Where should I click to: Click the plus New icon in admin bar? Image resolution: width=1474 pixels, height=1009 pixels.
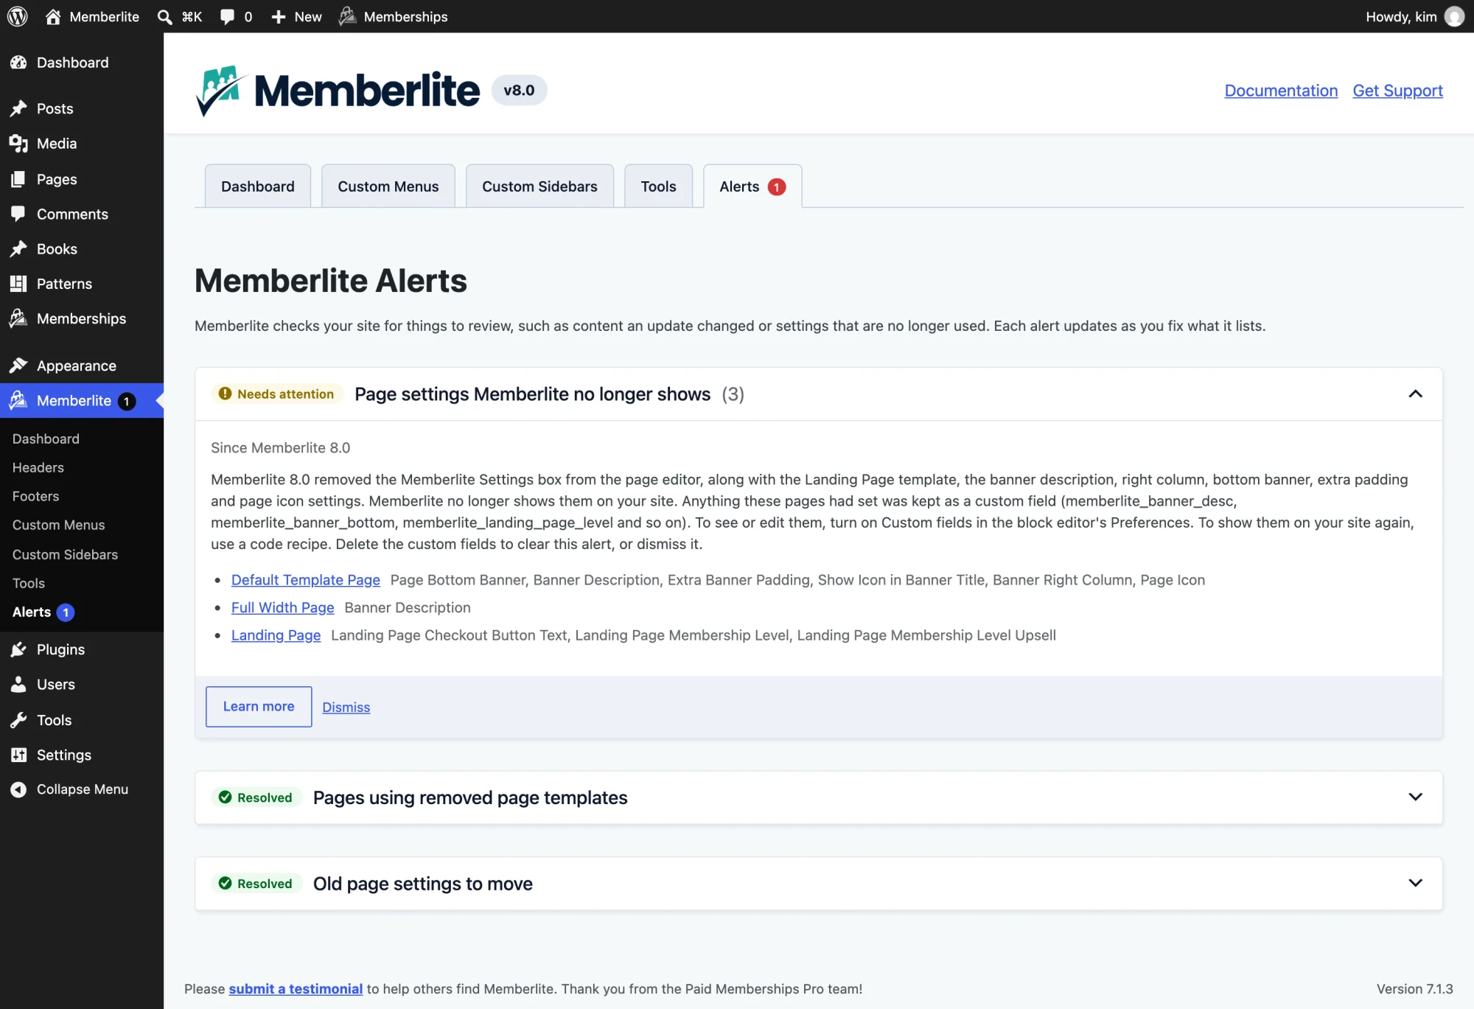point(279,16)
